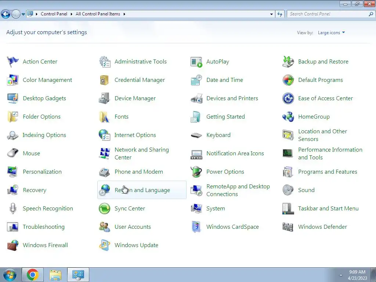Image resolution: width=376 pixels, height=282 pixels.
Task: Expand the address bar history dropdown
Action: click(x=271, y=14)
